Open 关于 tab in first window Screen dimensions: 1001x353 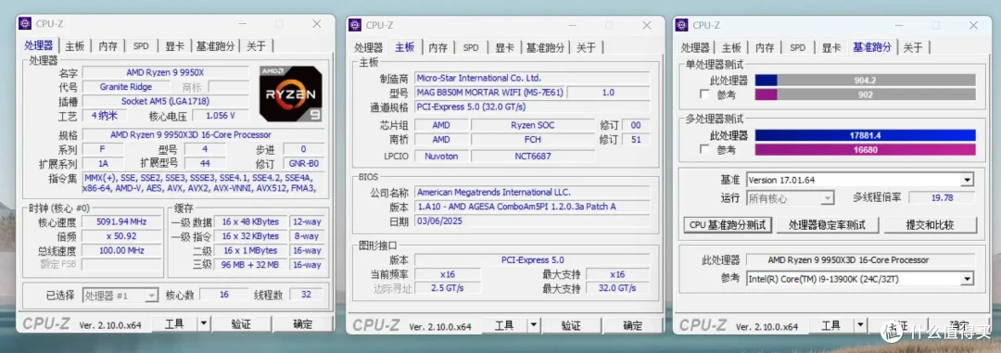pos(256,46)
